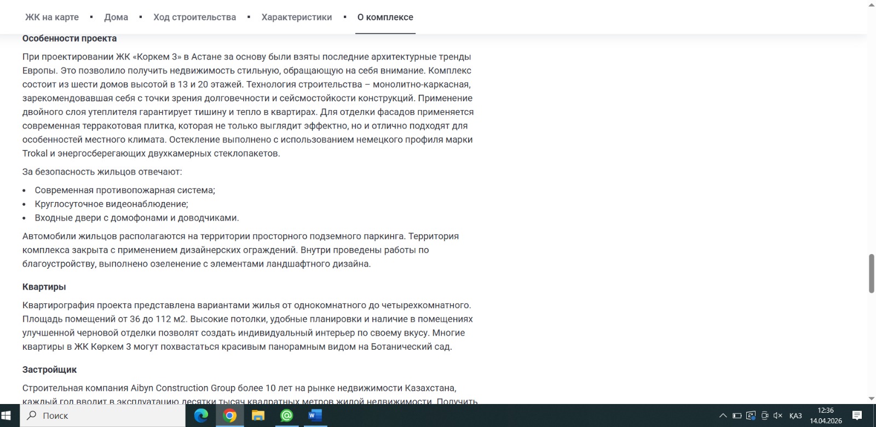876x427 pixels.
Task: Open the «Ход строительства» section
Action: coord(194,17)
